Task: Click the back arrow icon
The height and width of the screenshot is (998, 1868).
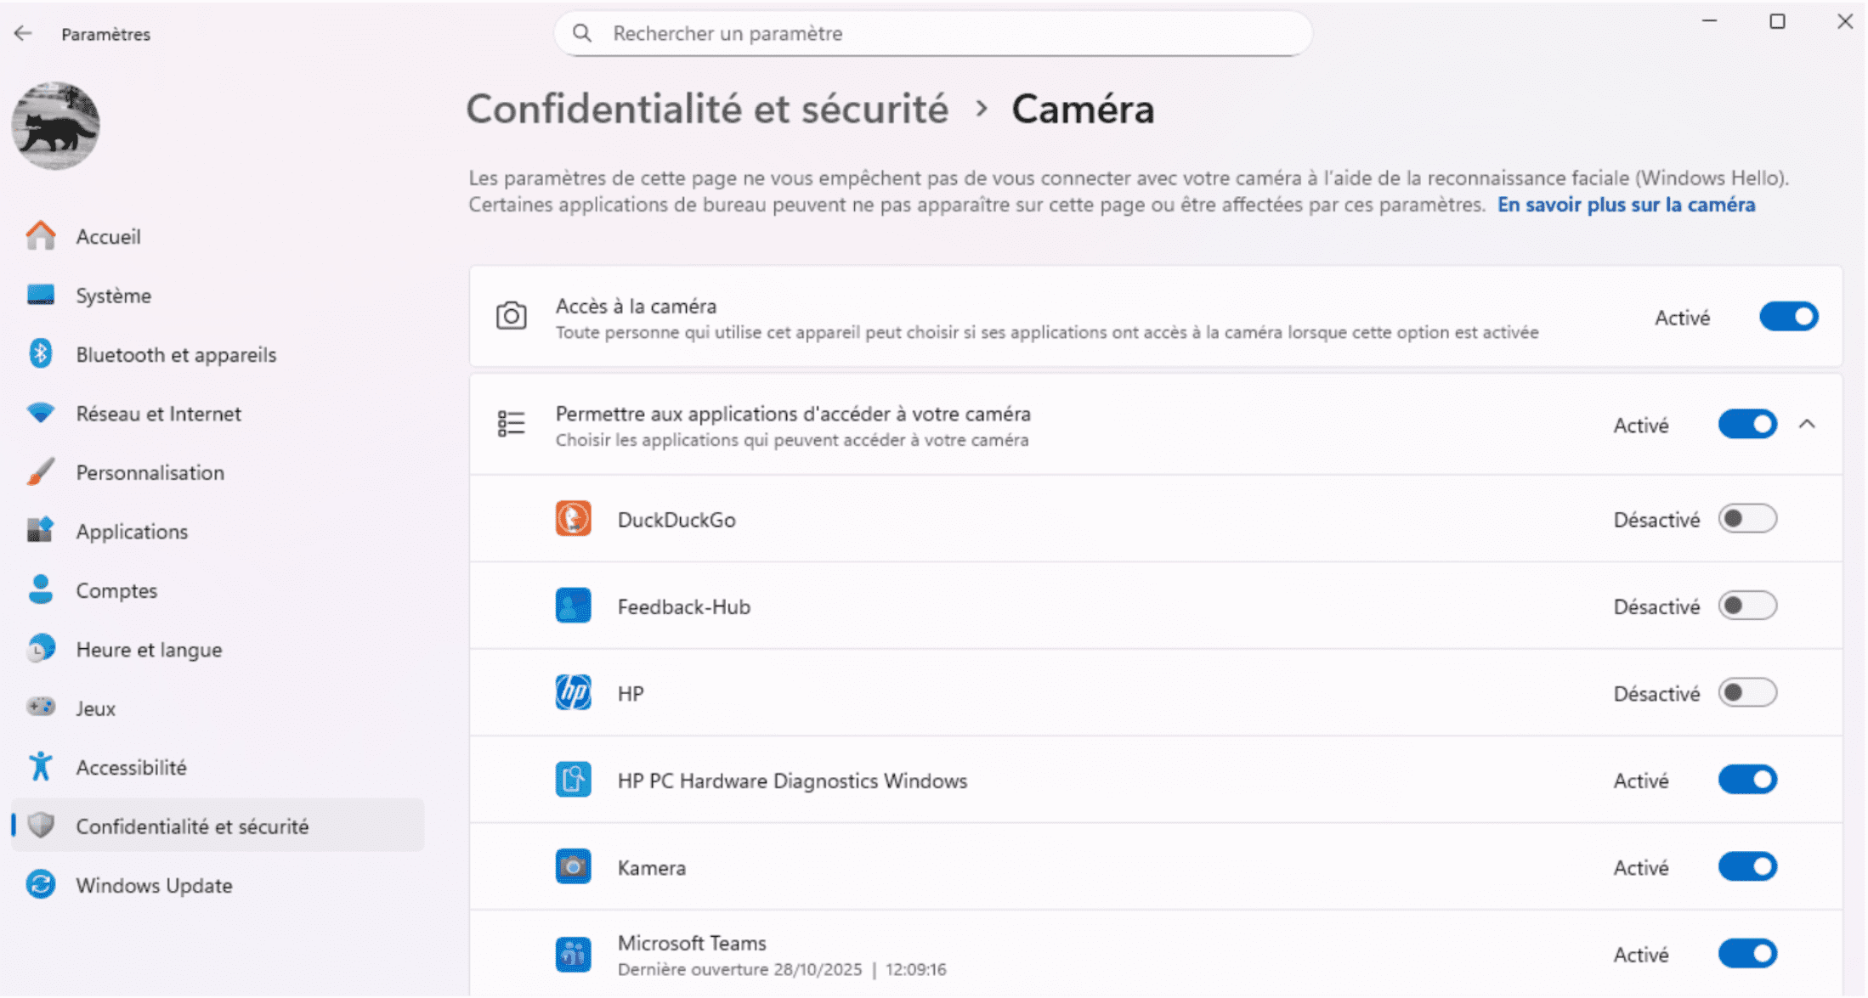Action: coord(23,34)
